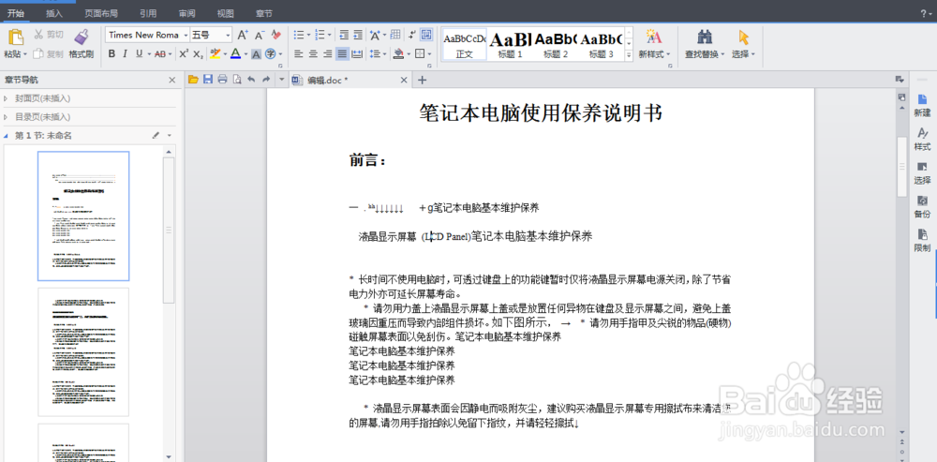Click the print icon in quick toolbar

point(222,79)
